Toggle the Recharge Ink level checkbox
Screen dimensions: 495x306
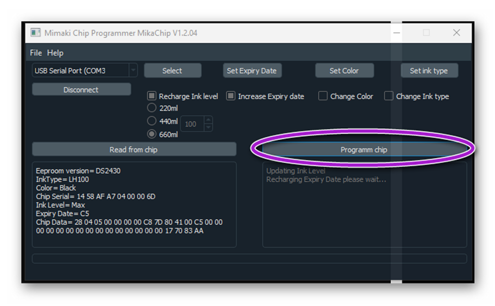pyautogui.click(x=152, y=96)
